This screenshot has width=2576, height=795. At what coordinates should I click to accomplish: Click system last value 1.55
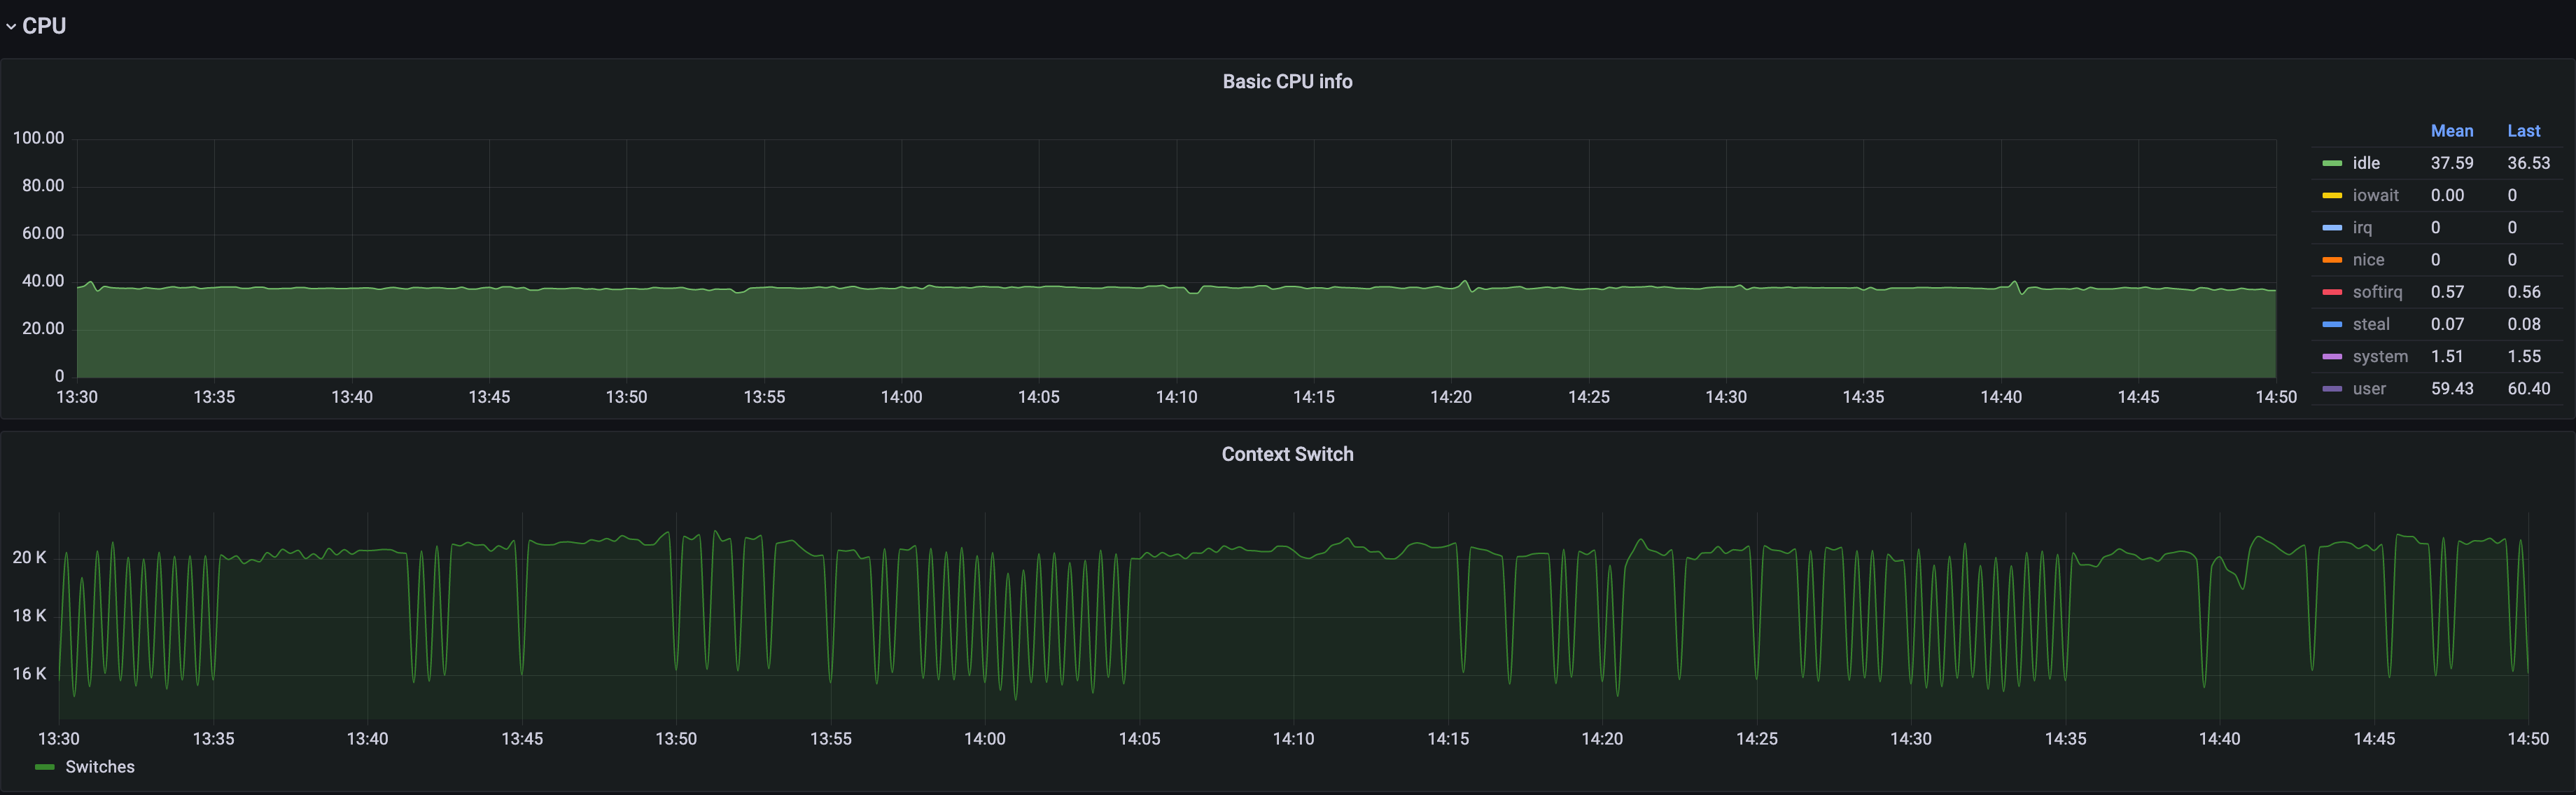pyautogui.click(x=2524, y=357)
